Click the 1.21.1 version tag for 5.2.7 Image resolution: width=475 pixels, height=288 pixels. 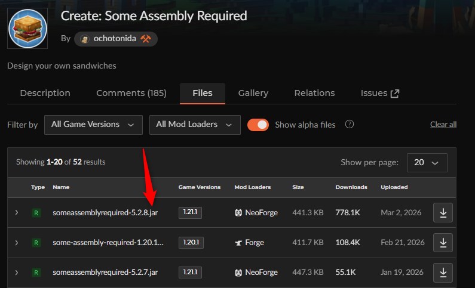(x=190, y=272)
